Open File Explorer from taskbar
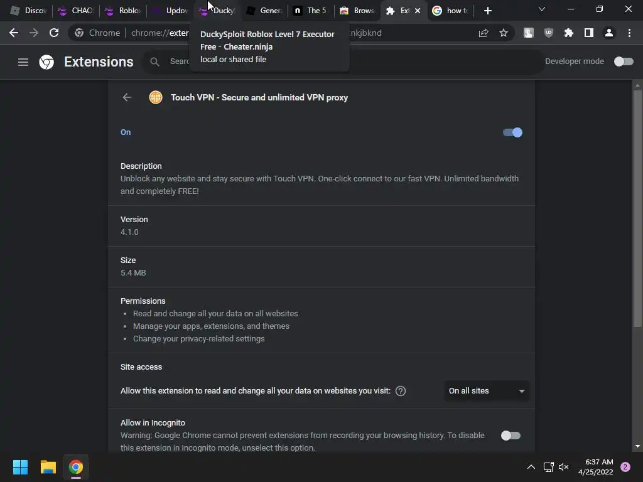Viewport: 643px width, 482px height. (48, 467)
